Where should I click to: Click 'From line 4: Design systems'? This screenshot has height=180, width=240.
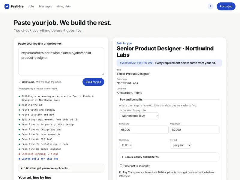41,130
